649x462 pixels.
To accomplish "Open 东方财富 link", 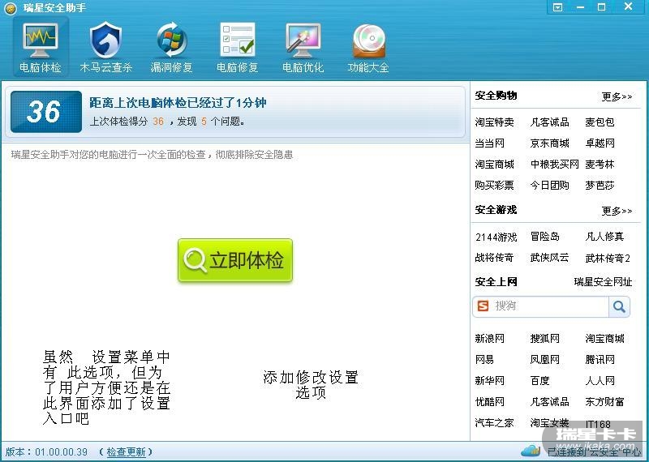I will click(604, 401).
